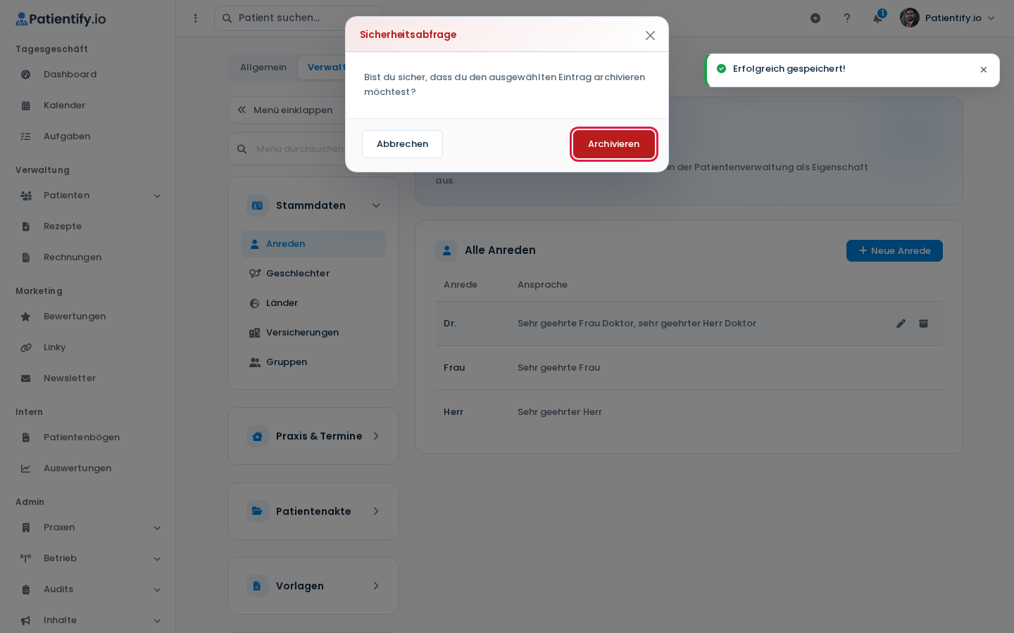The width and height of the screenshot is (1014, 633).
Task: Select Geschlechter in the Stammdaten menu
Action: click(x=313, y=274)
